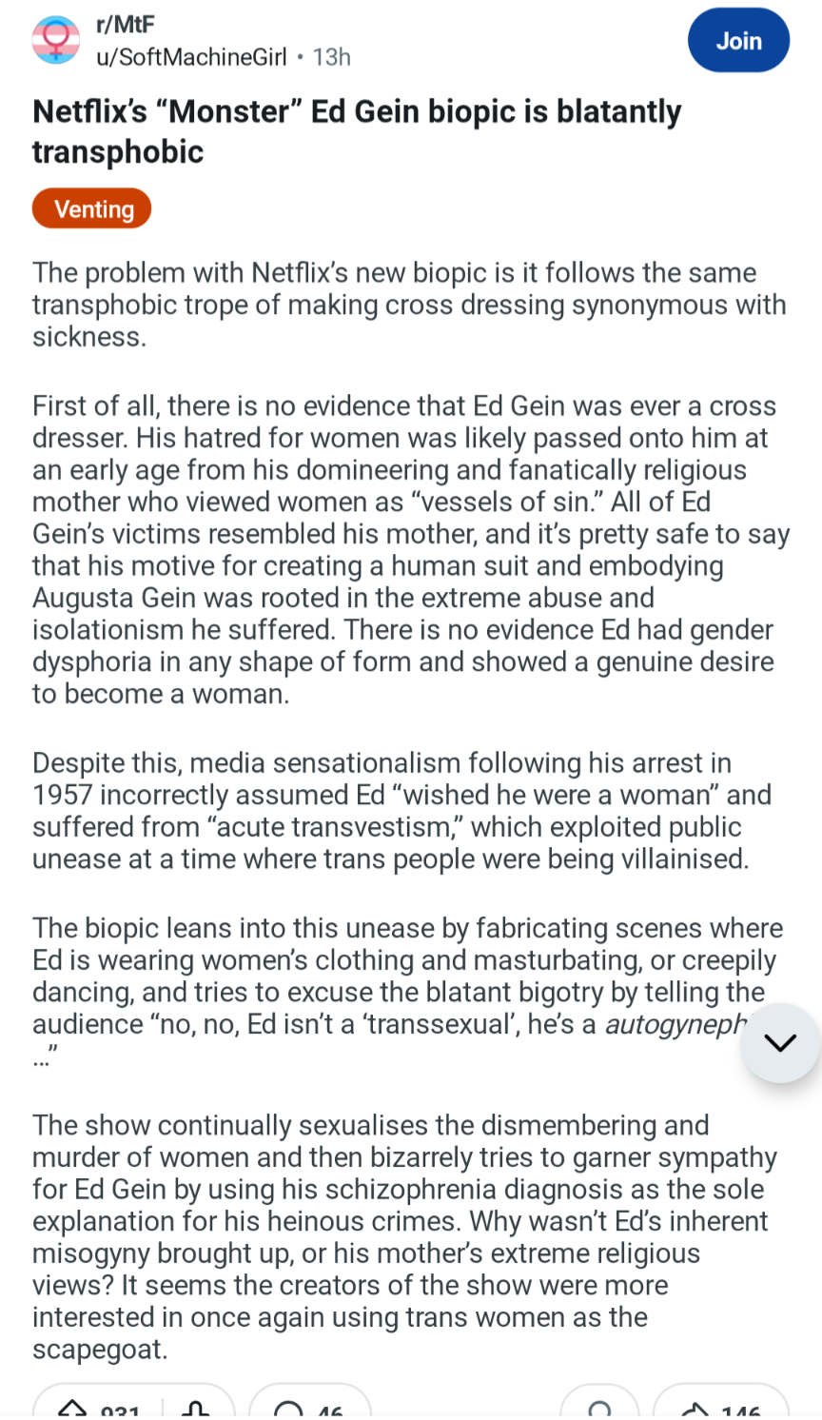Open the post title about Netflix's Monster biopic
The width and height of the screenshot is (822, 1420).
pos(357,131)
